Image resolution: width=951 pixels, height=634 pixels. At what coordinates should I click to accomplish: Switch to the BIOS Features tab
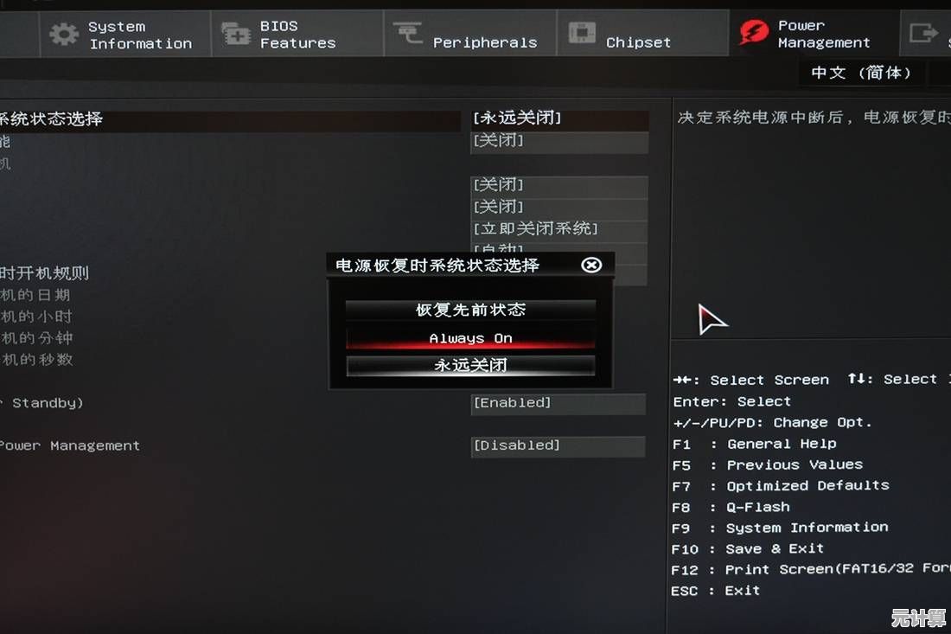click(297, 34)
